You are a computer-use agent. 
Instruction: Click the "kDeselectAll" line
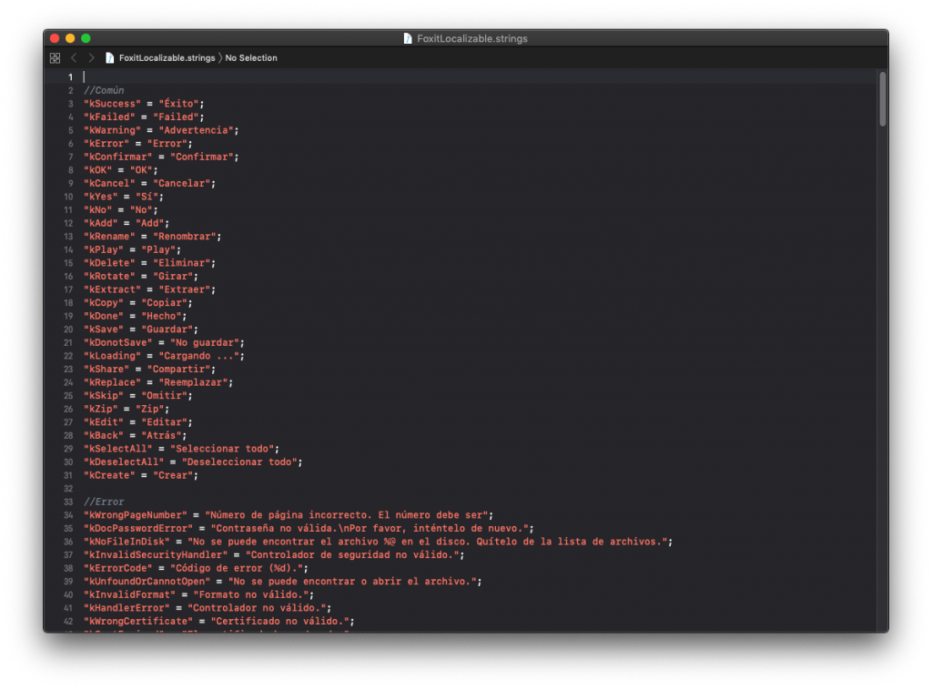pyautogui.click(x=193, y=462)
